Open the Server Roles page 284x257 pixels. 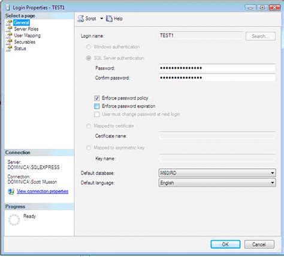[x=26, y=29]
